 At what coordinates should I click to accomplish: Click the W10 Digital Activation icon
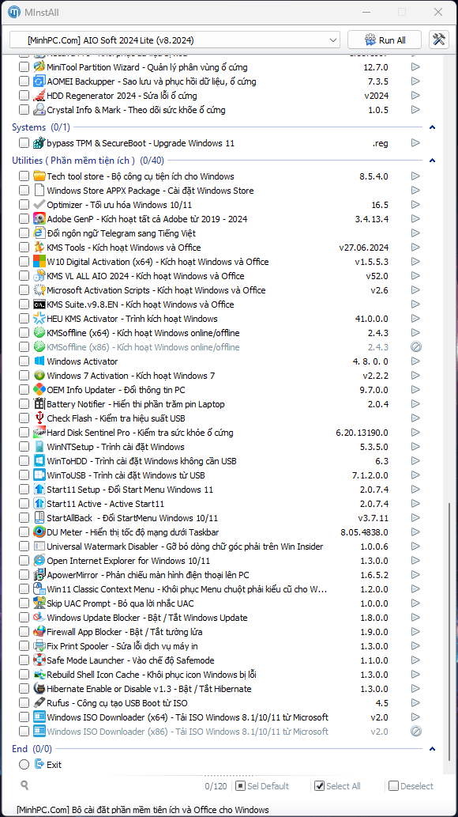click(x=39, y=262)
